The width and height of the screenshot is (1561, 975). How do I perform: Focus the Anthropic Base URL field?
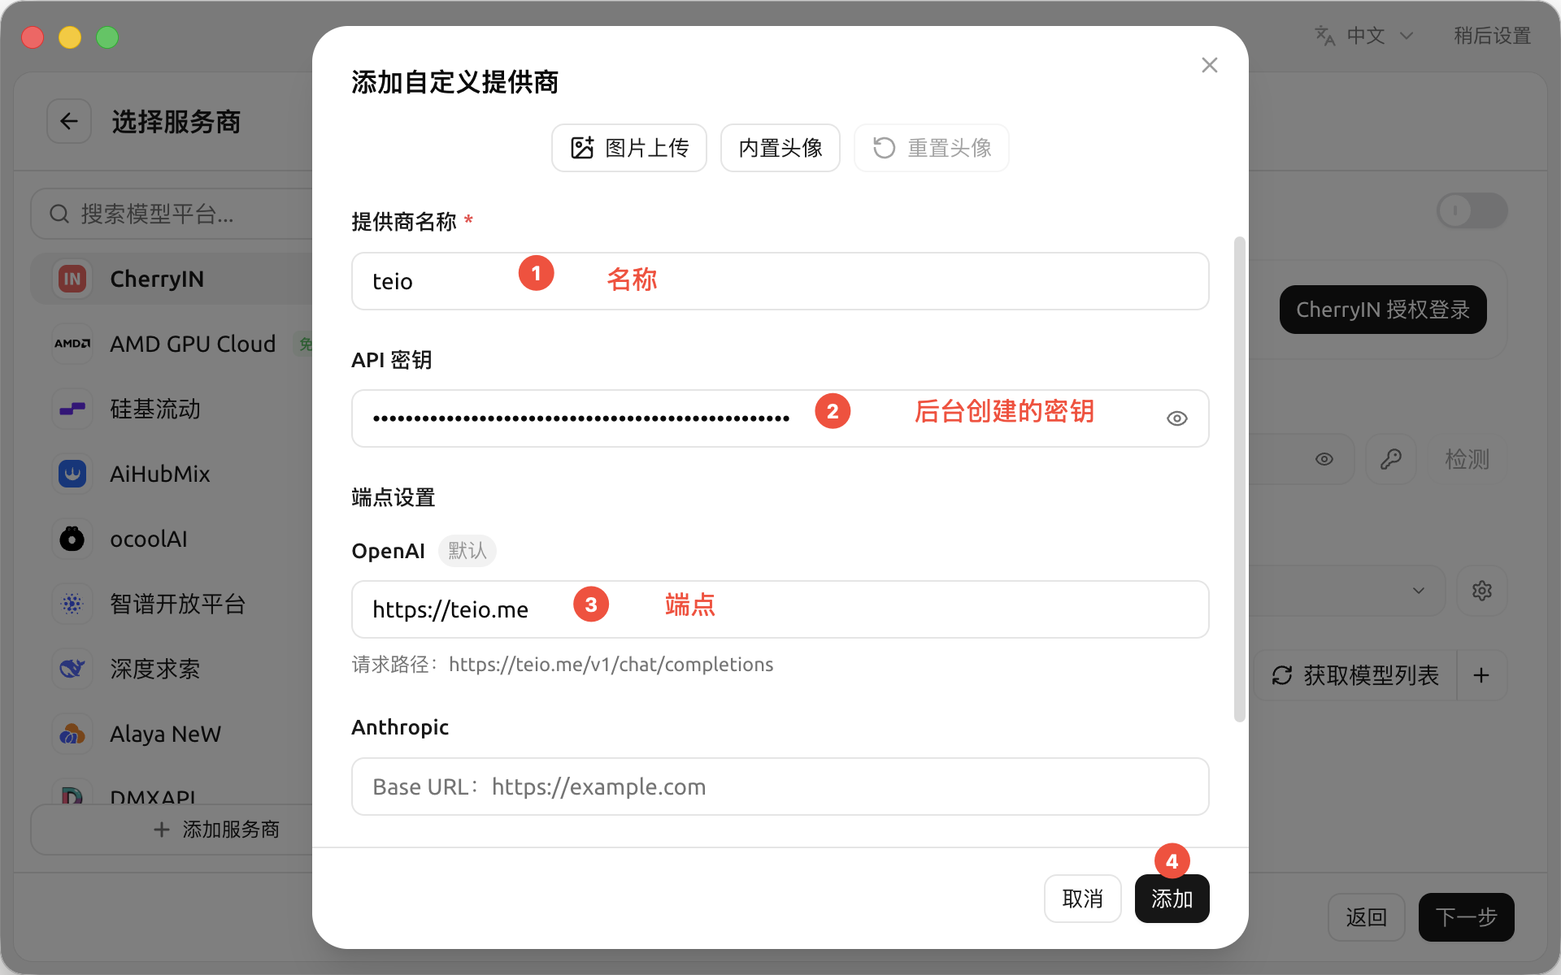point(780,786)
